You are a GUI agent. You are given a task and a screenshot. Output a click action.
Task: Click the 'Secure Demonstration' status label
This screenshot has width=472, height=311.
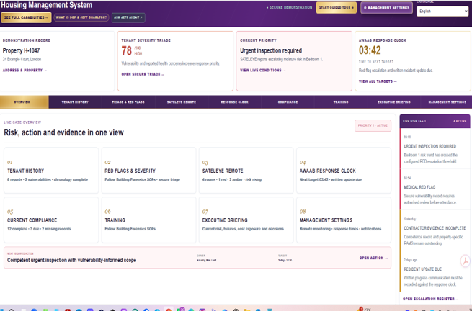[289, 7]
